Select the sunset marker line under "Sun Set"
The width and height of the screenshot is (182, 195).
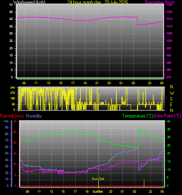point(98,184)
